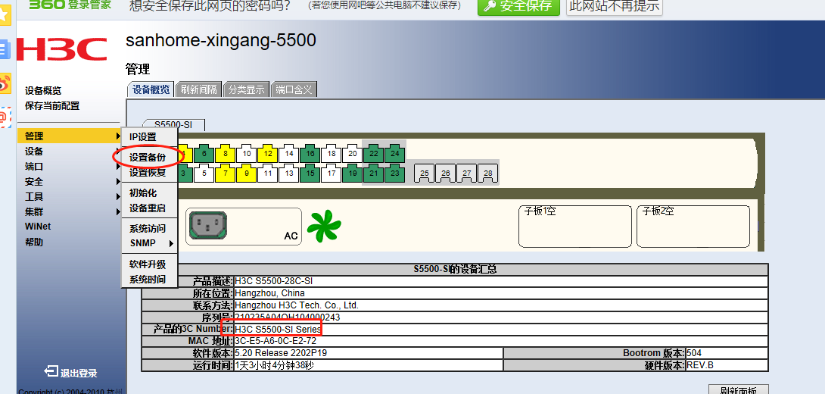Image resolution: width=825 pixels, height=394 pixels.
Task: Select port 20 on the panel
Action: pyautogui.click(x=352, y=153)
